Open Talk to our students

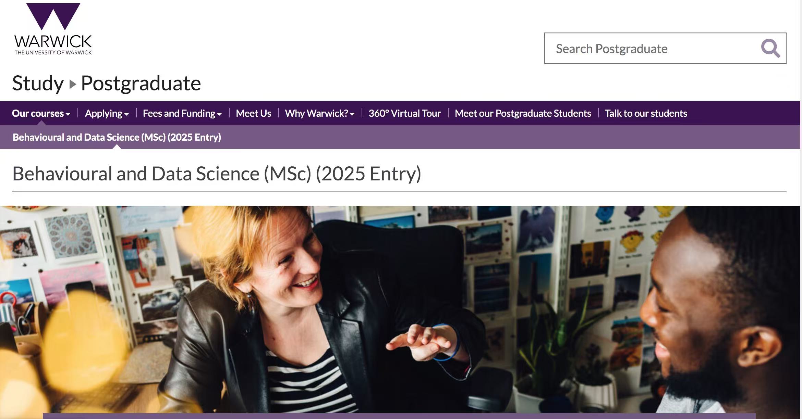pos(646,113)
